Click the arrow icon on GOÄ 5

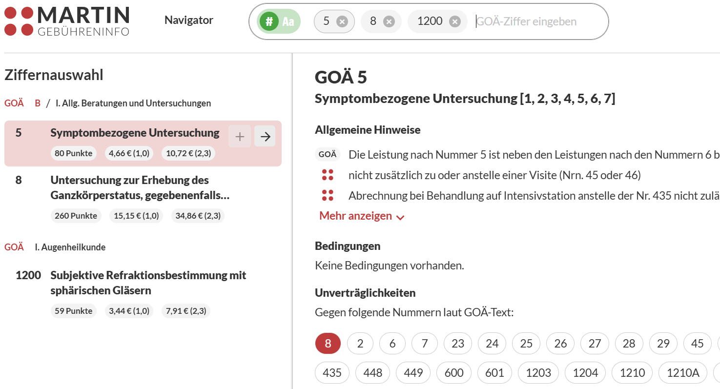tap(265, 137)
